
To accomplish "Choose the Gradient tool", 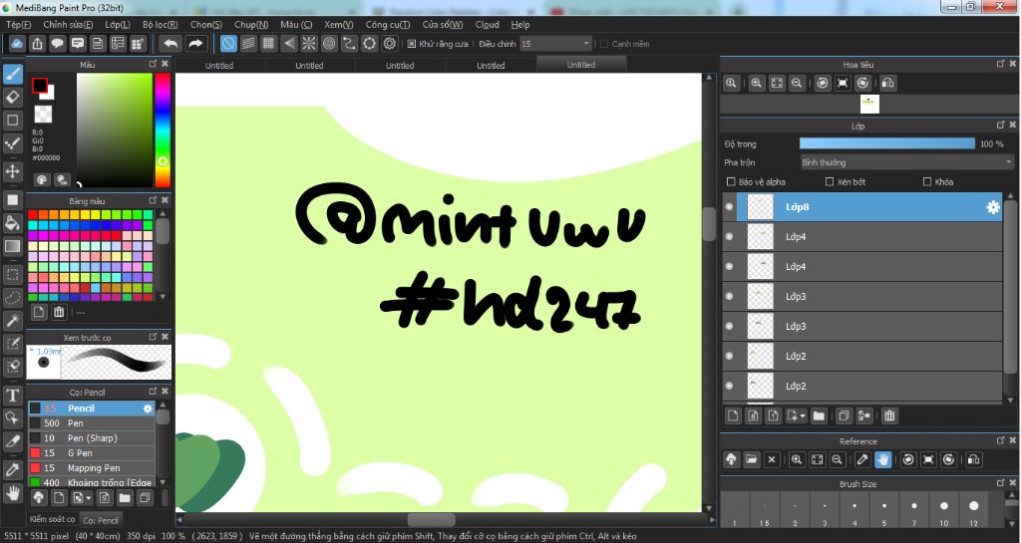I will click(x=12, y=246).
